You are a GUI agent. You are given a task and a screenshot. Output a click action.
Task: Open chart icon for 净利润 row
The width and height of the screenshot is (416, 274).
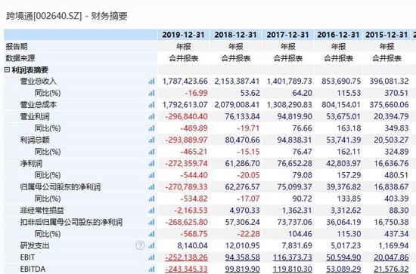coord(151,164)
